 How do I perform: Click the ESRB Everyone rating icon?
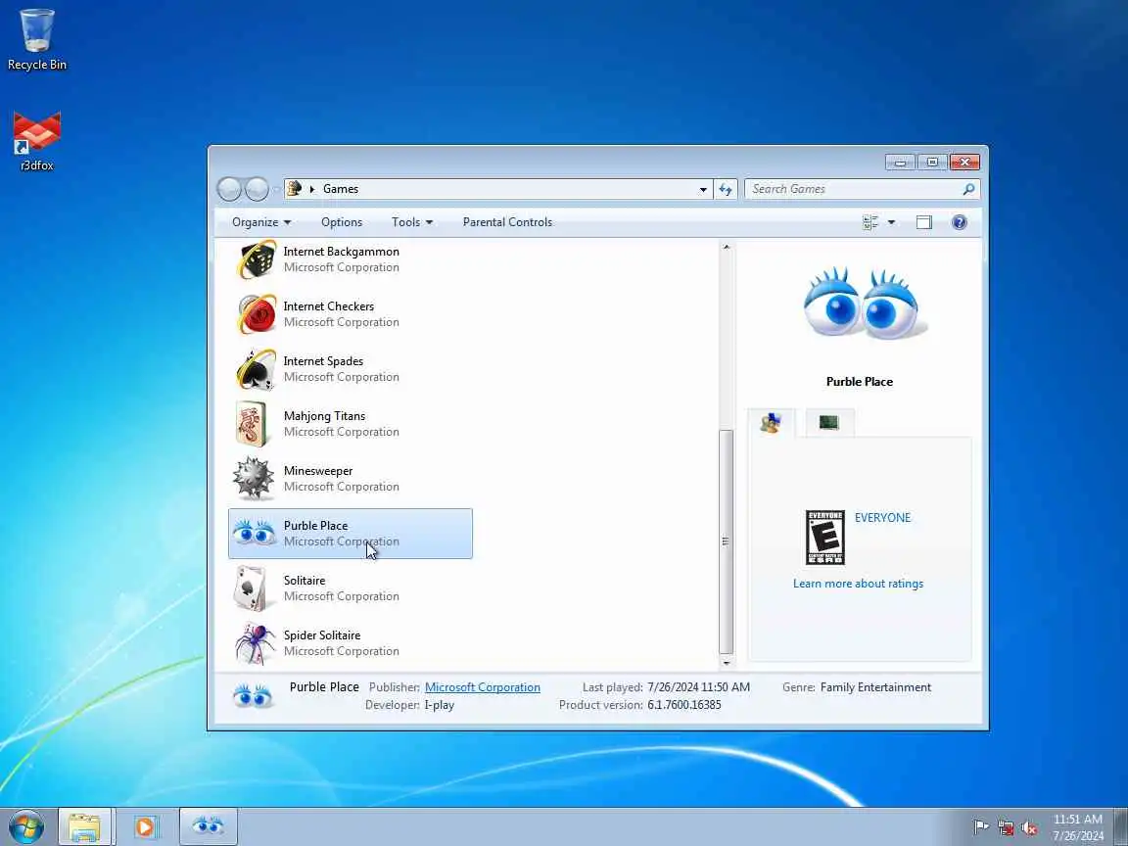(x=824, y=538)
